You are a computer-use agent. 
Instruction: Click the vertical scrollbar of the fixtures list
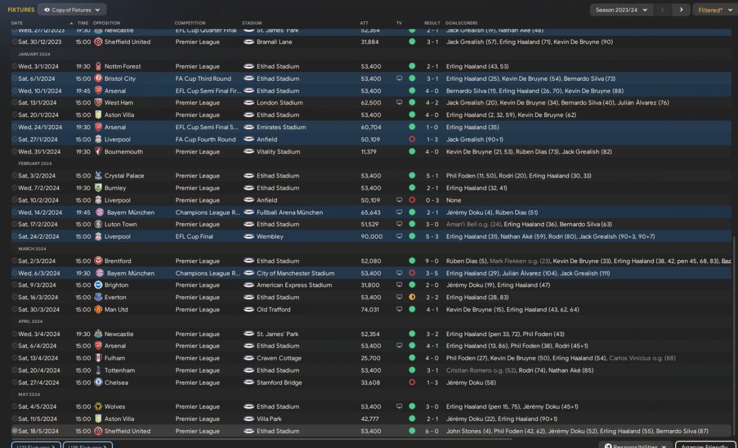[735, 334]
